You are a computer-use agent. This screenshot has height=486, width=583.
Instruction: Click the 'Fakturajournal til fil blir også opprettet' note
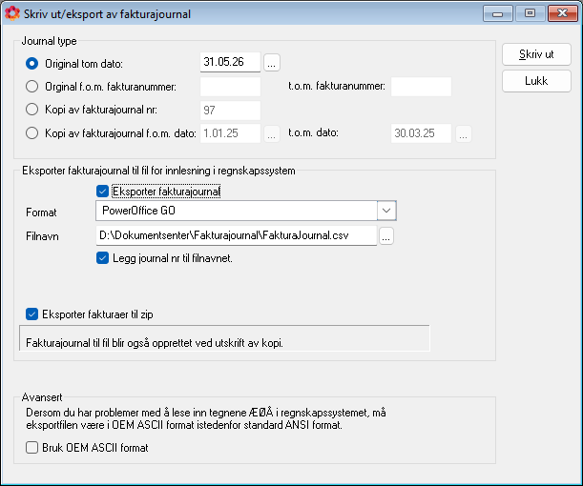point(155,343)
